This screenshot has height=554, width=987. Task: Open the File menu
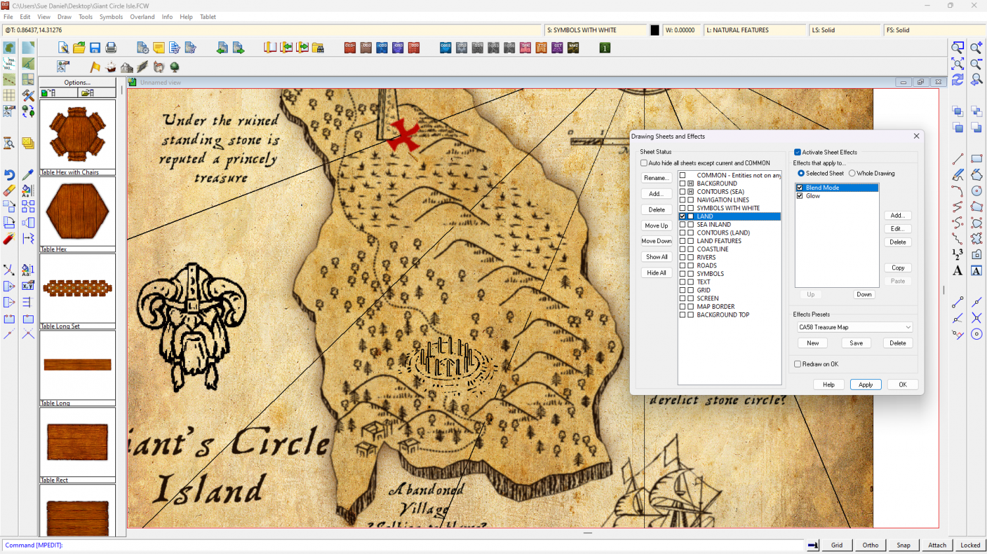[x=9, y=17]
